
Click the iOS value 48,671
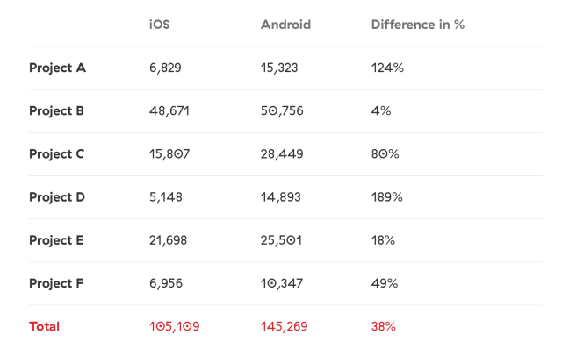tap(169, 110)
